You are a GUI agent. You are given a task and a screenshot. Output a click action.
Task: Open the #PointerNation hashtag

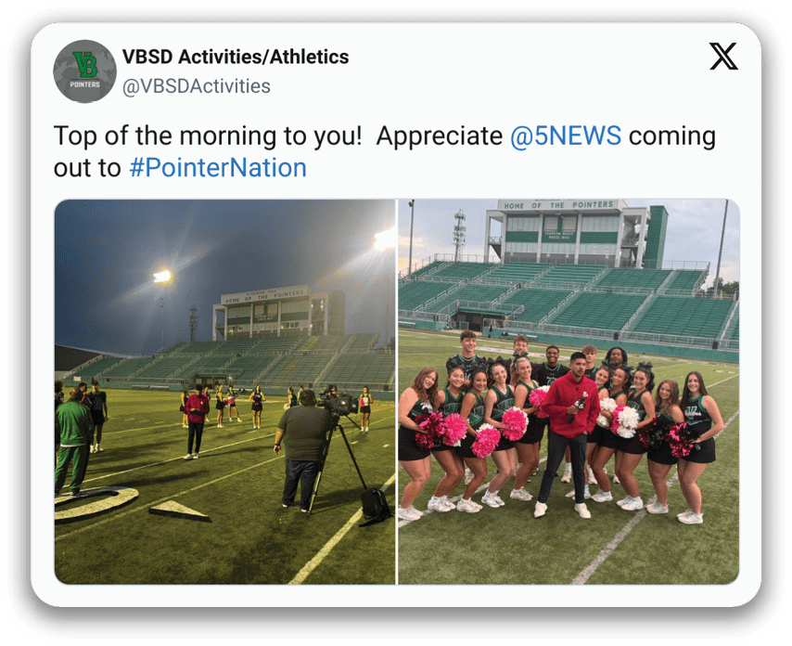(x=218, y=168)
